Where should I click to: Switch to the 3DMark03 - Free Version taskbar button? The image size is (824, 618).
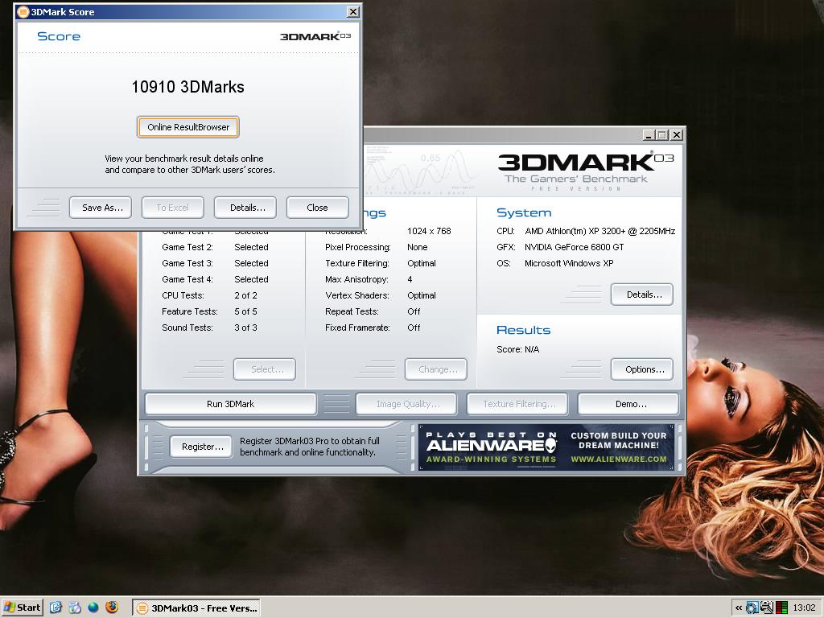[x=196, y=608]
